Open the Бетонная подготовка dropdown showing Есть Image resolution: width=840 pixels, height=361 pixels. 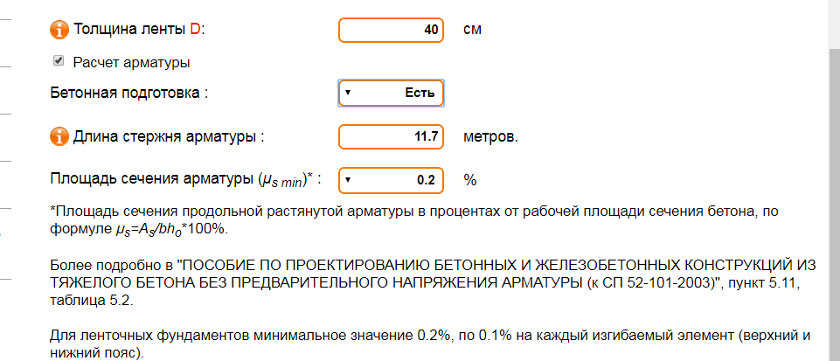point(391,94)
